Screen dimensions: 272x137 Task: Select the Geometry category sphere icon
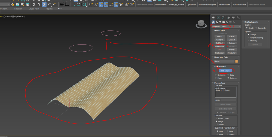point(213,22)
